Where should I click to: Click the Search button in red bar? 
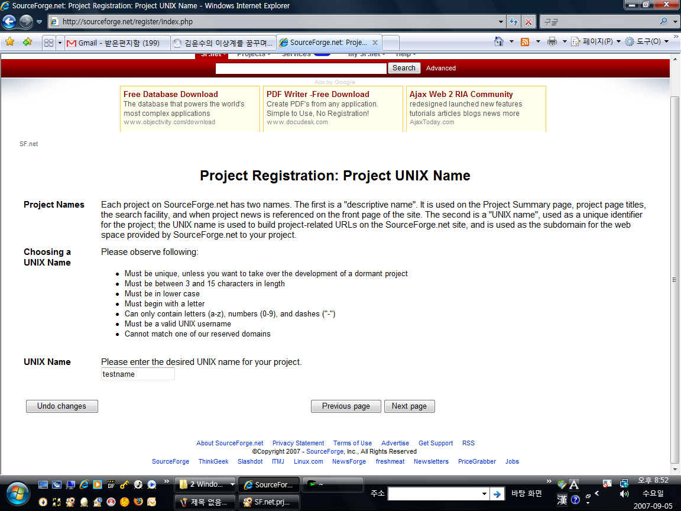[404, 68]
